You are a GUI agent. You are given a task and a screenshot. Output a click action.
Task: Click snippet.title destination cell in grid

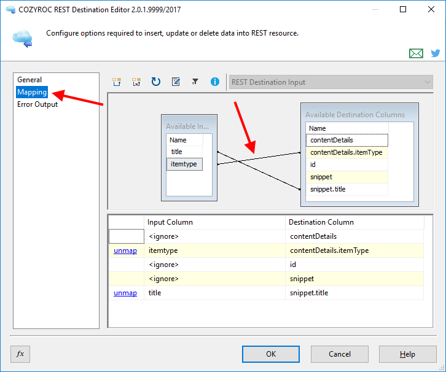pyautogui.click(x=354, y=293)
